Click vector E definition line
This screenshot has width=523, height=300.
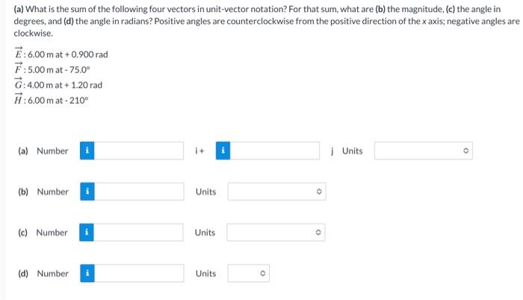pos(61,54)
